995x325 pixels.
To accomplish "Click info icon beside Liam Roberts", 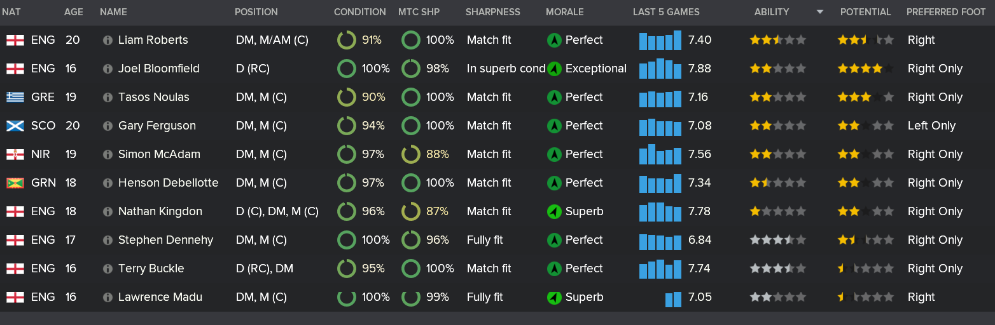I will pyautogui.click(x=108, y=40).
